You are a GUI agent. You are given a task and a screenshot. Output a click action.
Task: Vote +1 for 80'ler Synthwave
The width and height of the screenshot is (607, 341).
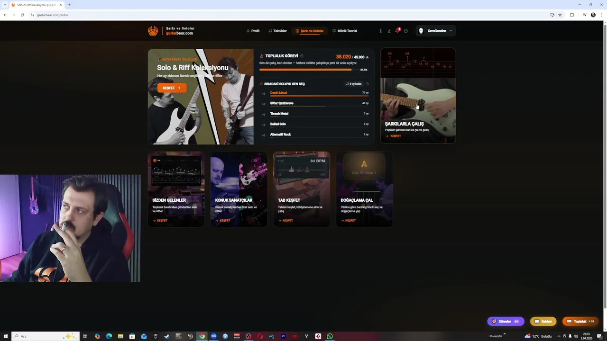click(x=264, y=104)
